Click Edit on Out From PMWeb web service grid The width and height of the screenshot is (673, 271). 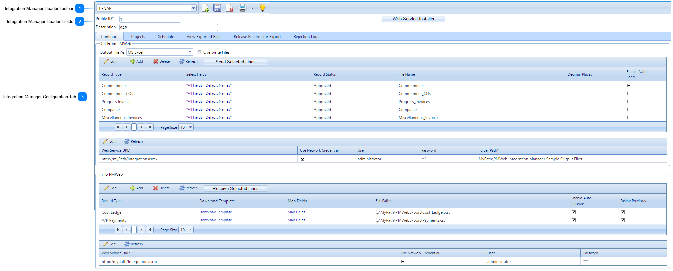(x=109, y=141)
